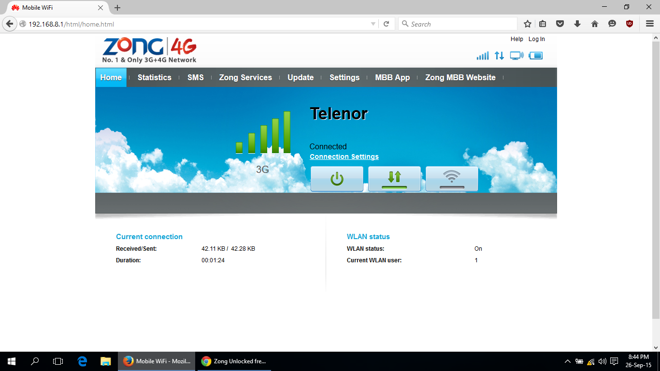The image size is (660, 371).
Task: Go to Zong Services tab
Action: (x=245, y=77)
